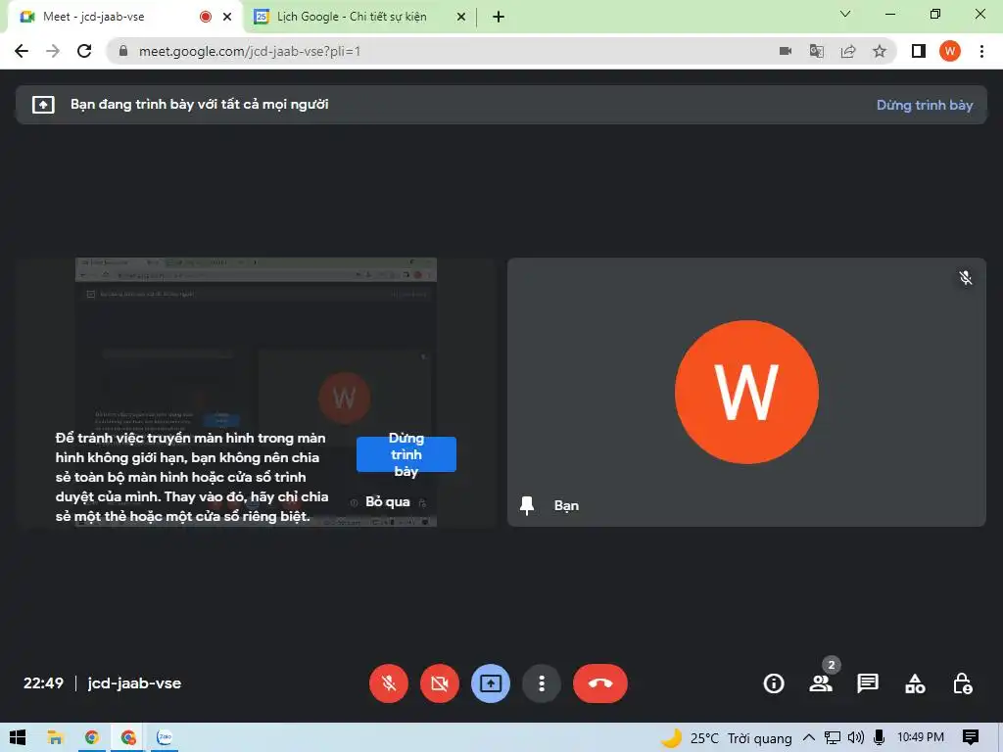1003x752 pixels.
Task: Click the first Chrome taskbar icon
Action: click(x=92, y=738)
